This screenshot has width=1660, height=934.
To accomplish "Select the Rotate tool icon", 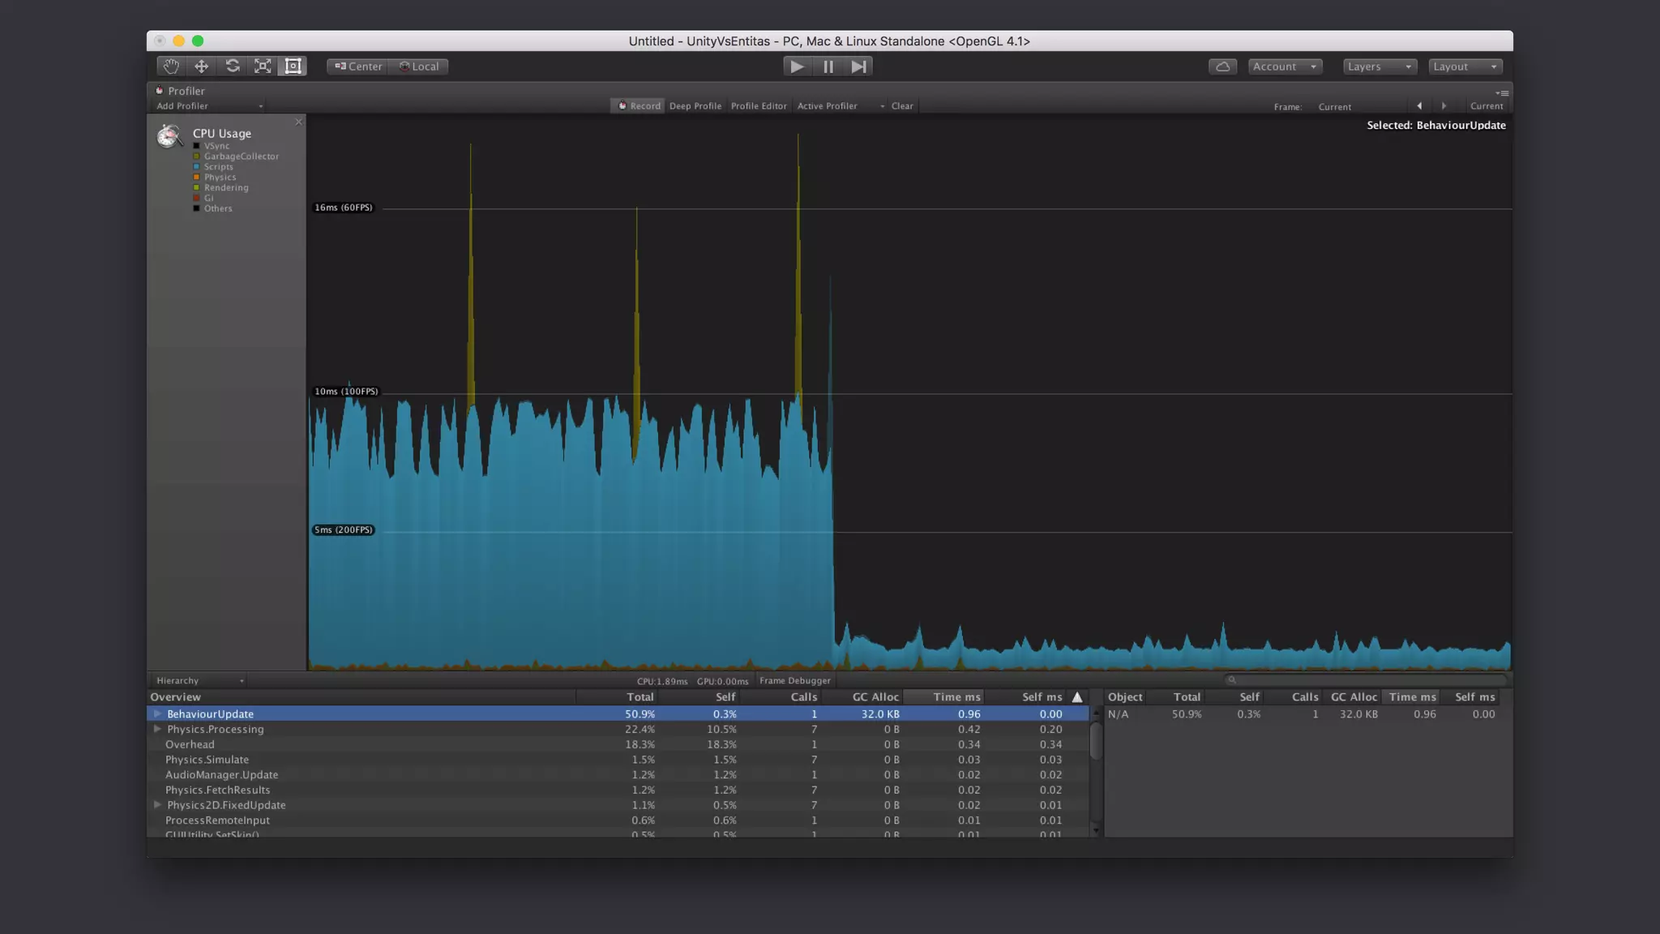I will coord(232,66).
